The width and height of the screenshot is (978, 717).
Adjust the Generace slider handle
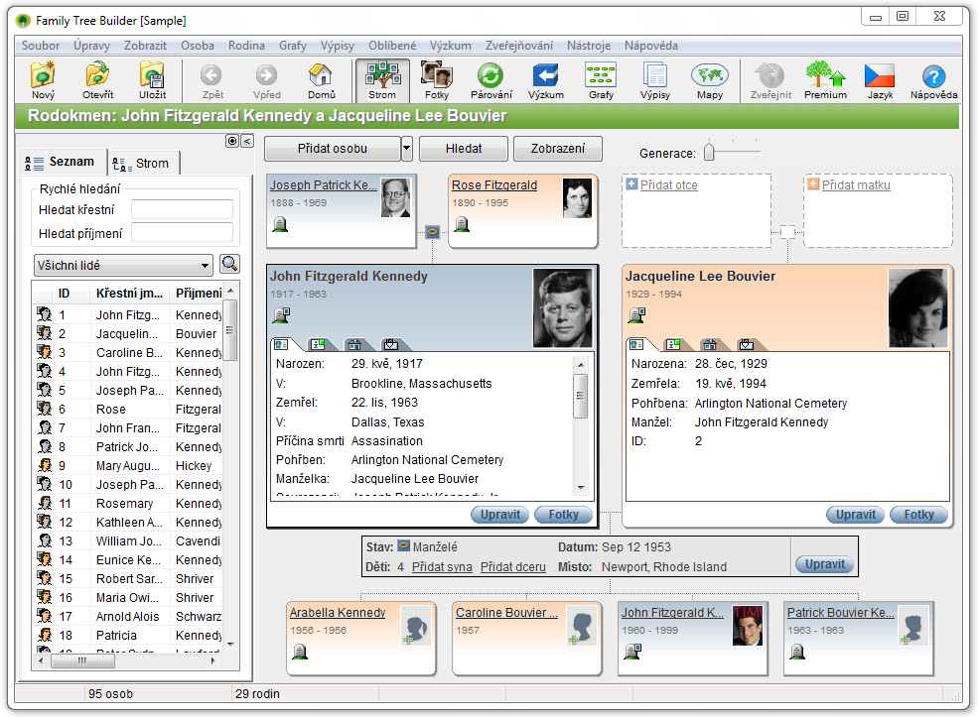[709, 152]
